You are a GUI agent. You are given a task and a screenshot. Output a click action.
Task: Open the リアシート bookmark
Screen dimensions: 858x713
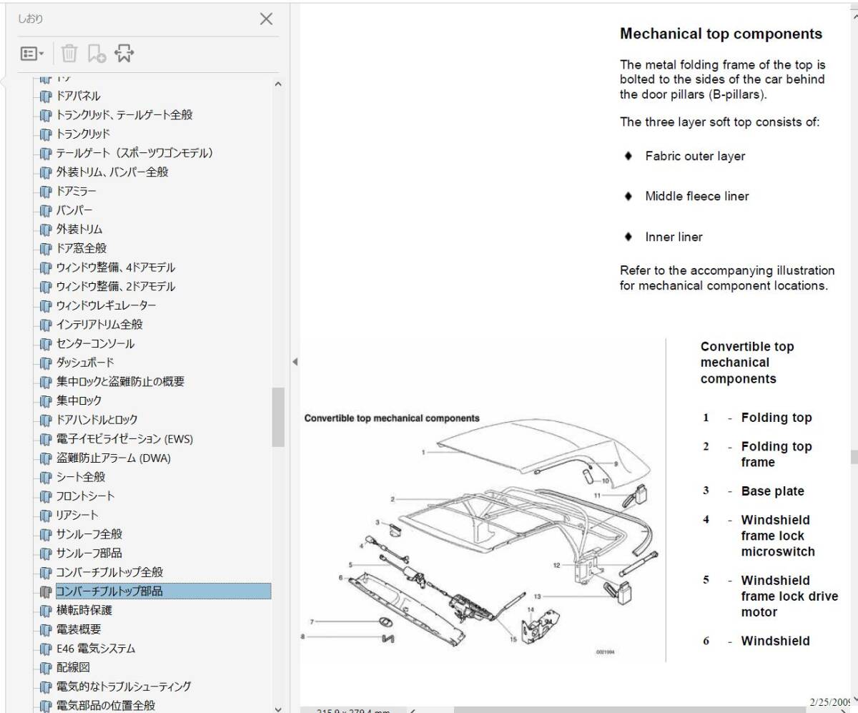tap(78, 515)
